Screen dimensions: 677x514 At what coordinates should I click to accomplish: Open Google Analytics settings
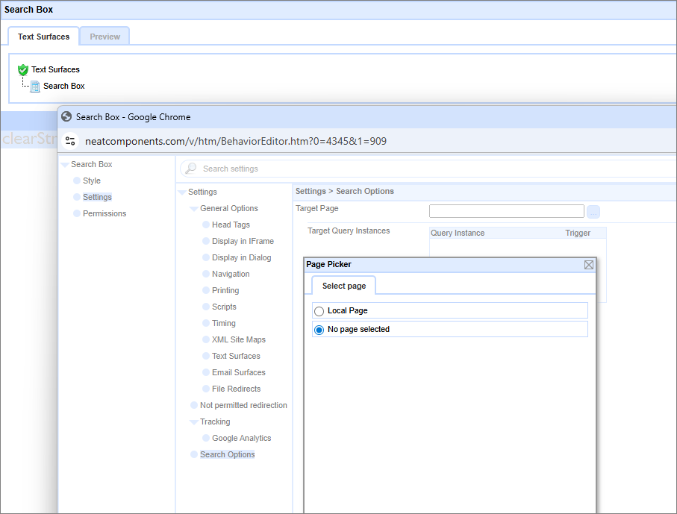tap(241, 438)
